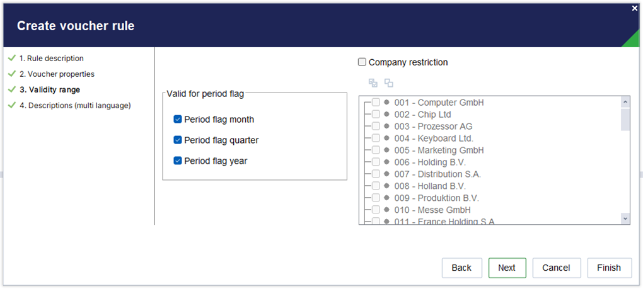Click the checkmark icon next to Voucher properties
This screenshot has width=643, height=289.
[12, 74]
